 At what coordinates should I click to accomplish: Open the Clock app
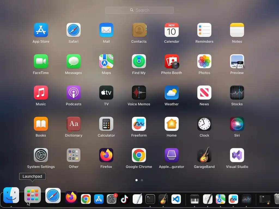204,124
